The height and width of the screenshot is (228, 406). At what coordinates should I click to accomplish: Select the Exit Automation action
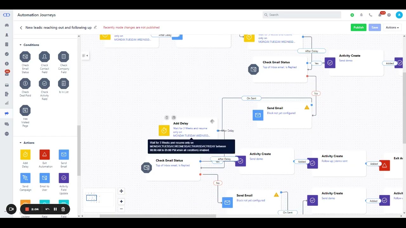[45, 159]
